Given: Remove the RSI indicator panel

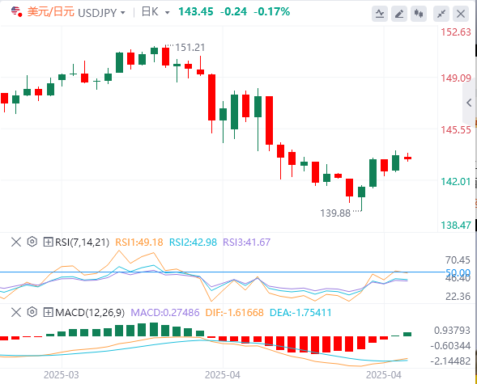Looking at the screenshot, I should [16, 242].
